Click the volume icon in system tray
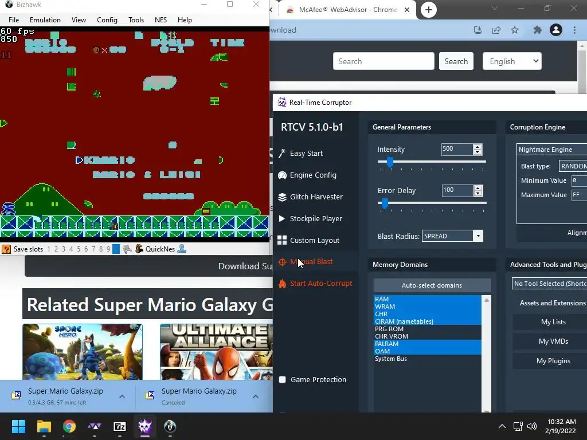The height and width of the screenshot is (440, 587). [x=531, y=426]
